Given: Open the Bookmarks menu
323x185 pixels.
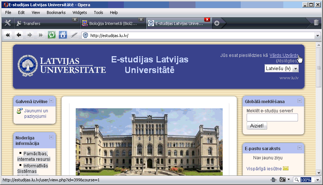Looking at the screenshot, I should 56,12.
